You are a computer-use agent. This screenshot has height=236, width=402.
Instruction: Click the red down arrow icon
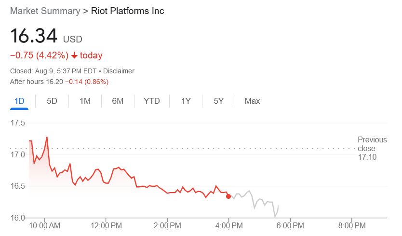coord(74,56)
